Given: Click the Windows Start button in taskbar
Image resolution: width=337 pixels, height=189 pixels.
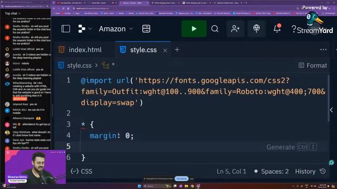Looking at the screenshot, I should (139, 186).
